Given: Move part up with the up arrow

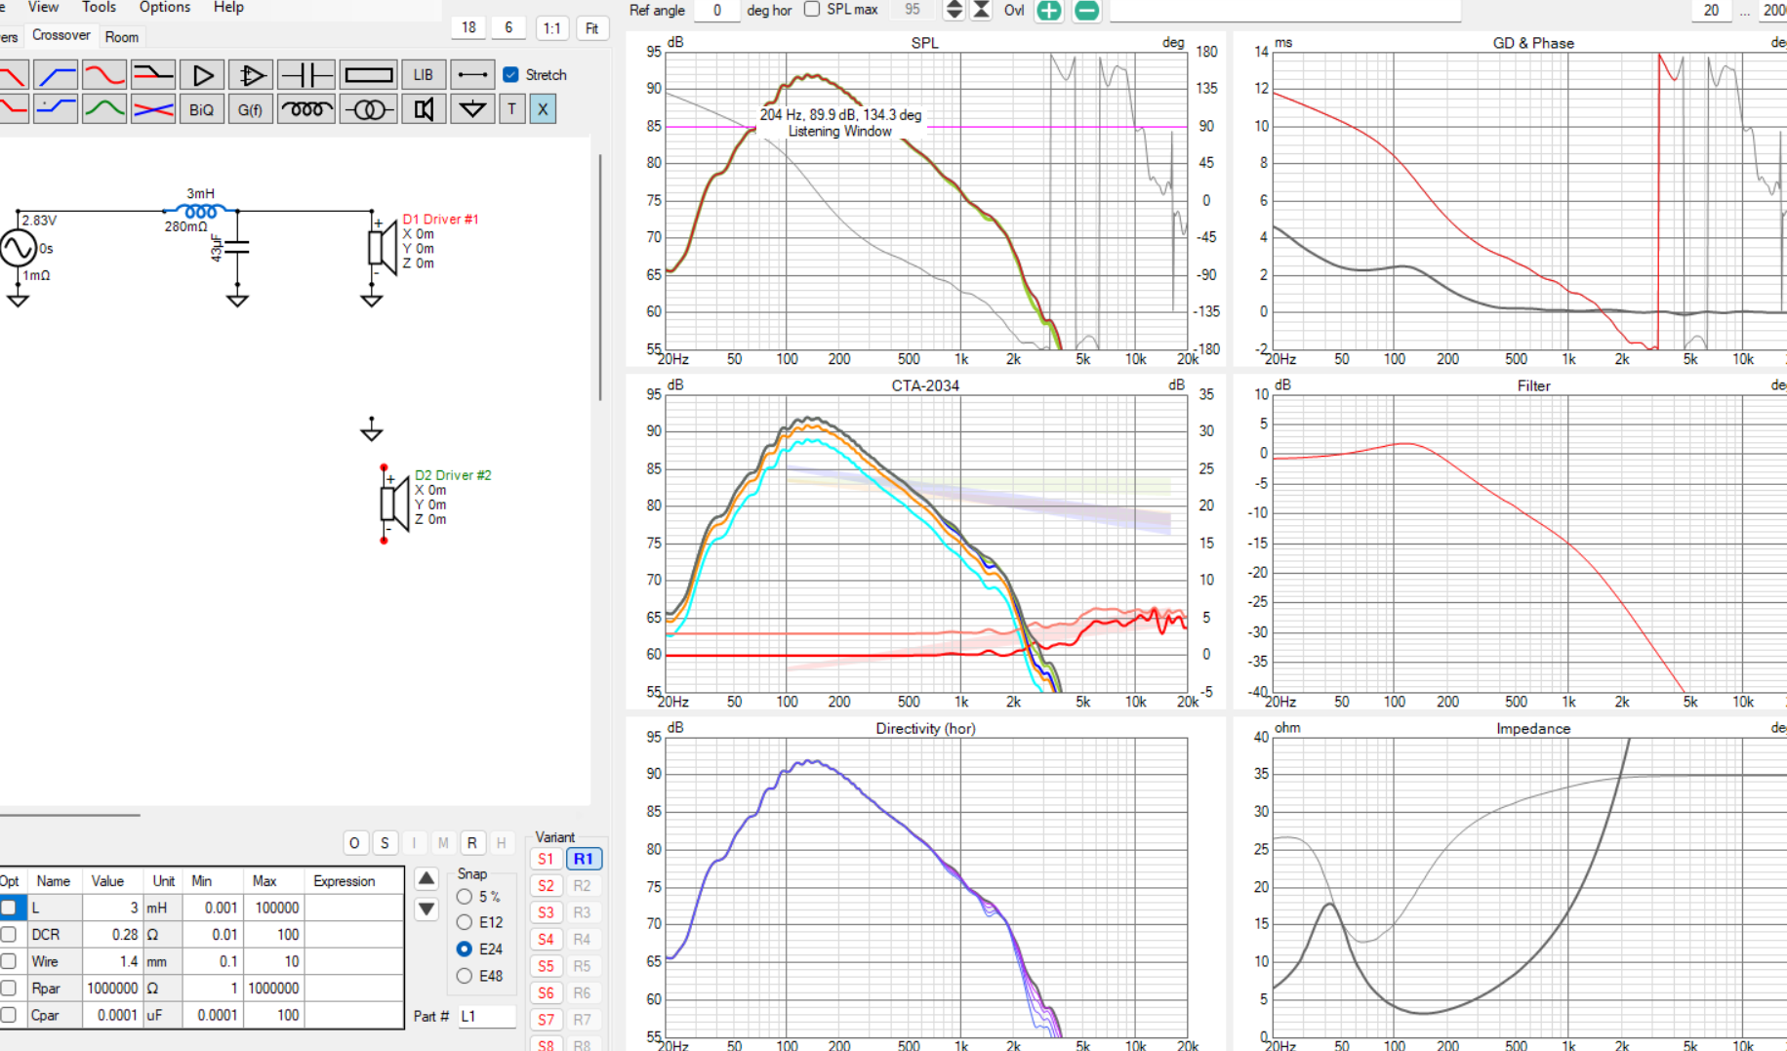Looking at the screenshot, I should point(426,879).
